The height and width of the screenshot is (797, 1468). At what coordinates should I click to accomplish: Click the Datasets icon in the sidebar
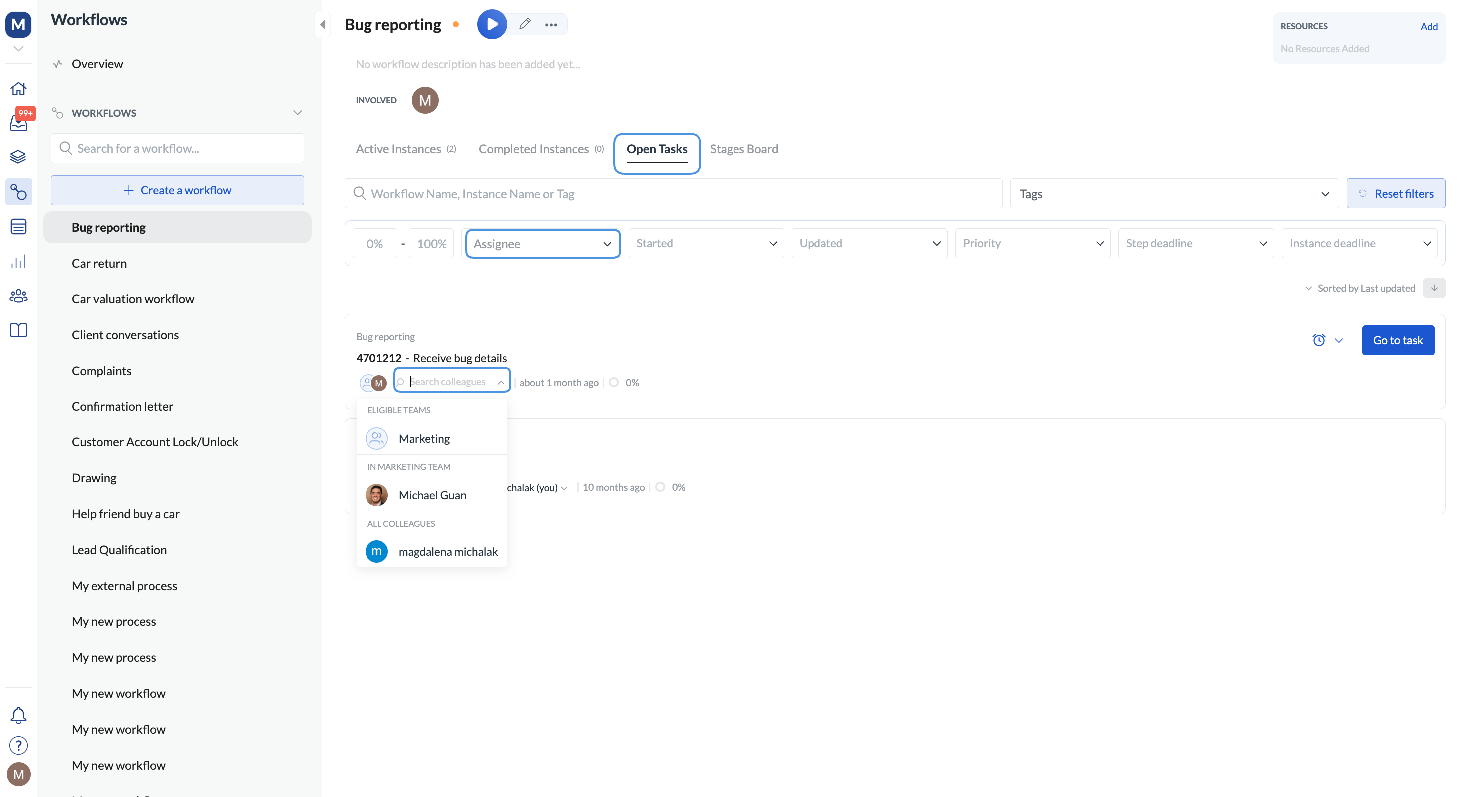[x=19, y=226]
